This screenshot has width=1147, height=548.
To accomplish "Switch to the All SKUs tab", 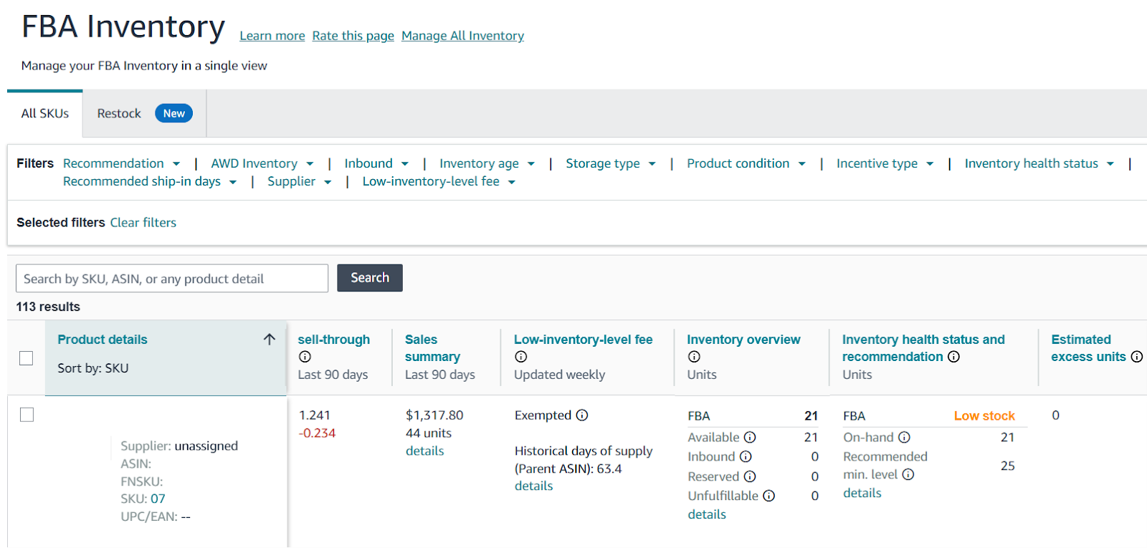I will click(45, 114).
